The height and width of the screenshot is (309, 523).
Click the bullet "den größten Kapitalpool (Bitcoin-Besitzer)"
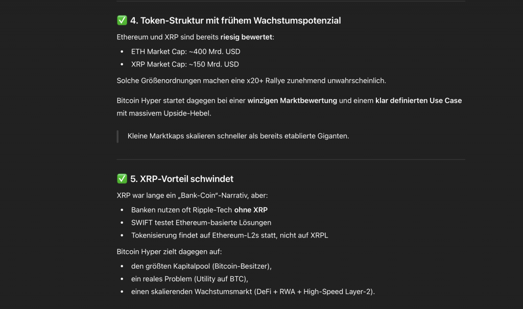pyautogui.click(x=201, y=266)
